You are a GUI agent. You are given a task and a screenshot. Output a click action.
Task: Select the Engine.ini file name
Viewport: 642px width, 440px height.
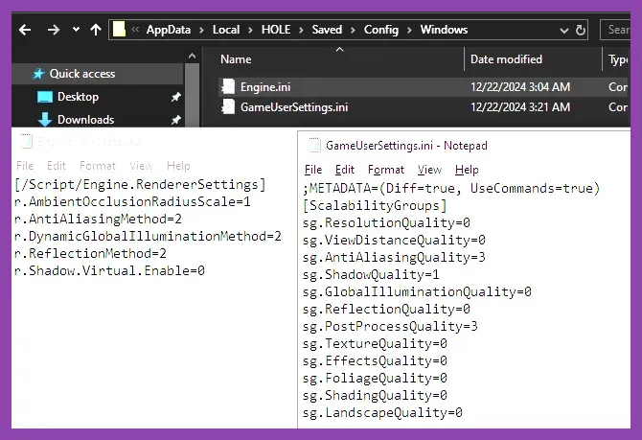265,87
